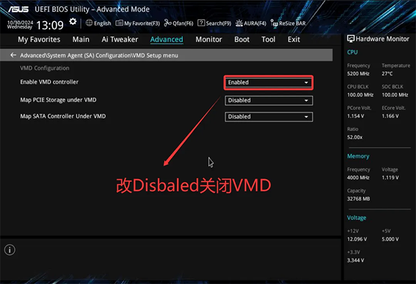
Task: Click the 32768 MB capacity value
Action: tap(358, 198)
